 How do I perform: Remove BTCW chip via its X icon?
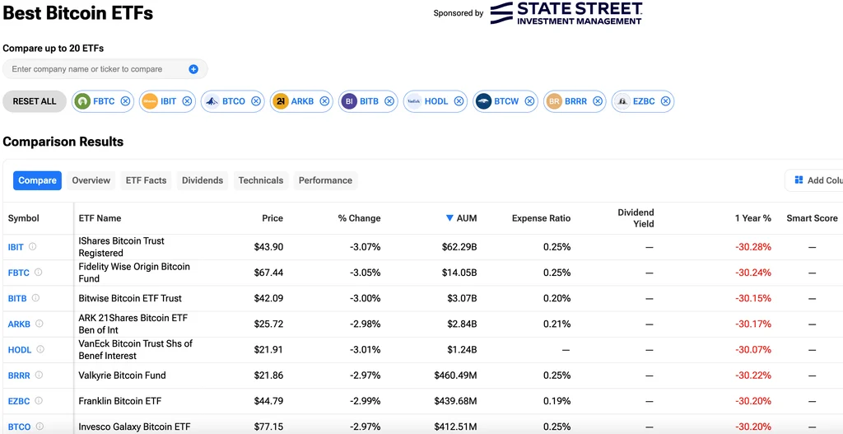[x=529, y=101]
